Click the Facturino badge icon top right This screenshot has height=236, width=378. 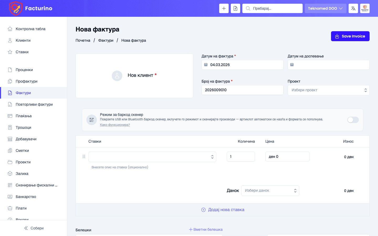pyautogui.click(x=365, y=8)
